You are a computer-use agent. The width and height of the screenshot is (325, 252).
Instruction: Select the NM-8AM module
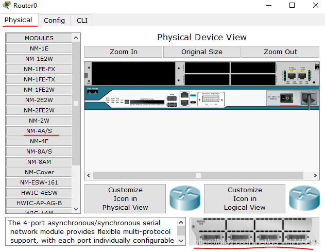click(x=39, y=162)
